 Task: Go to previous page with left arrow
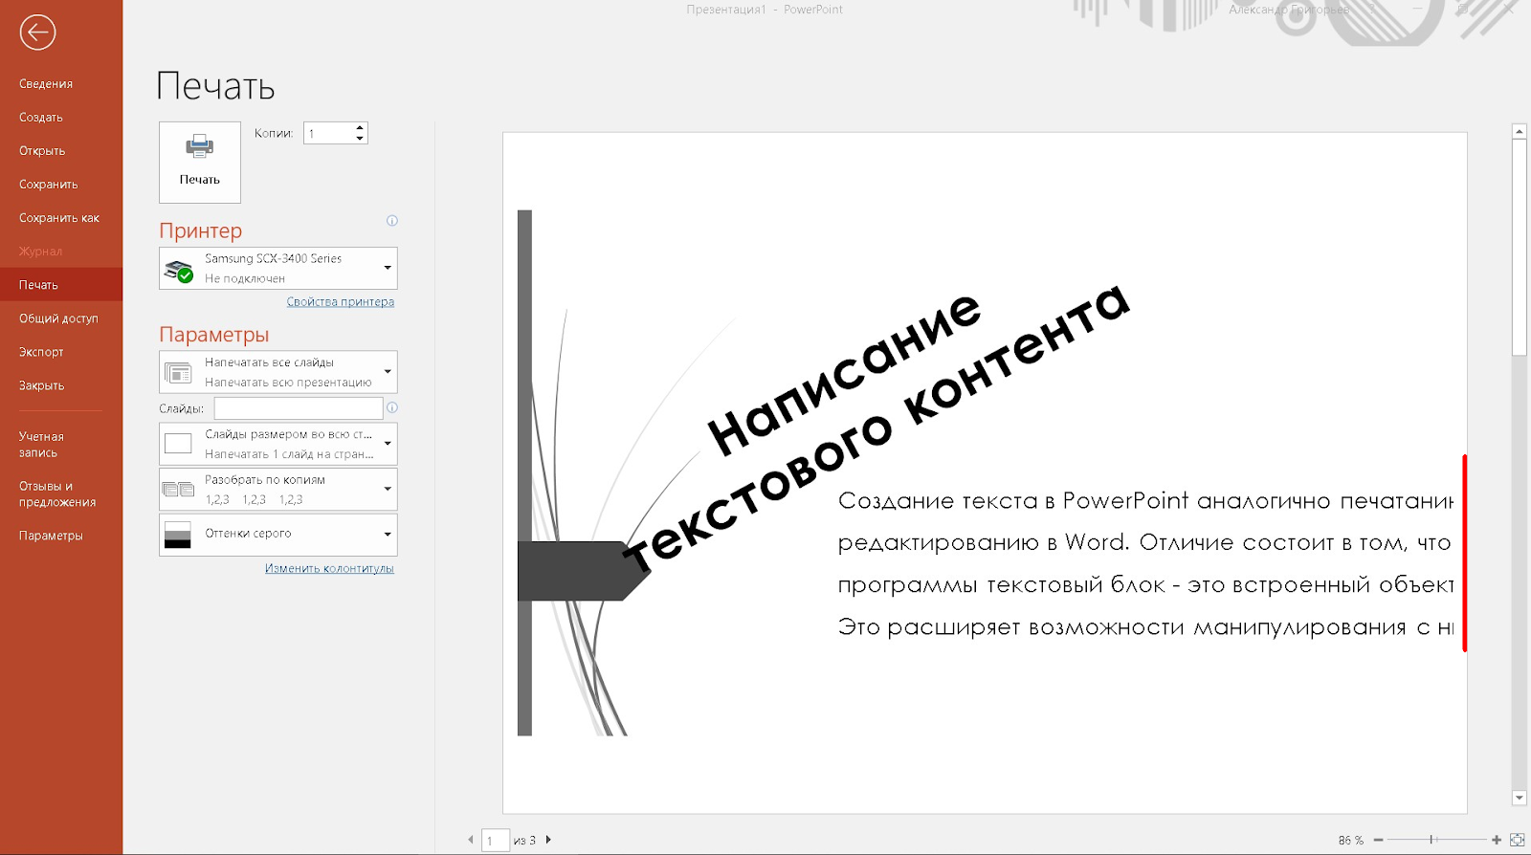[470, 840]
